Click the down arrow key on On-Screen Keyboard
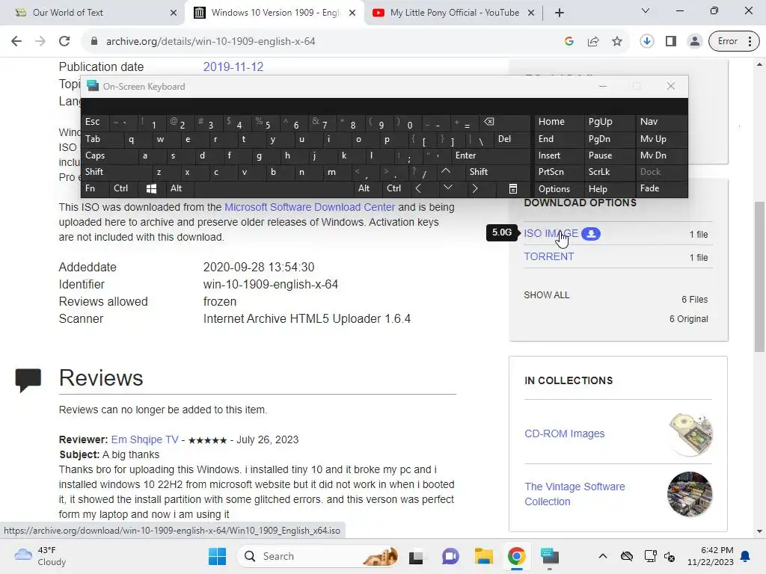This screenshot has height=574, width=766. pos(447,188)
